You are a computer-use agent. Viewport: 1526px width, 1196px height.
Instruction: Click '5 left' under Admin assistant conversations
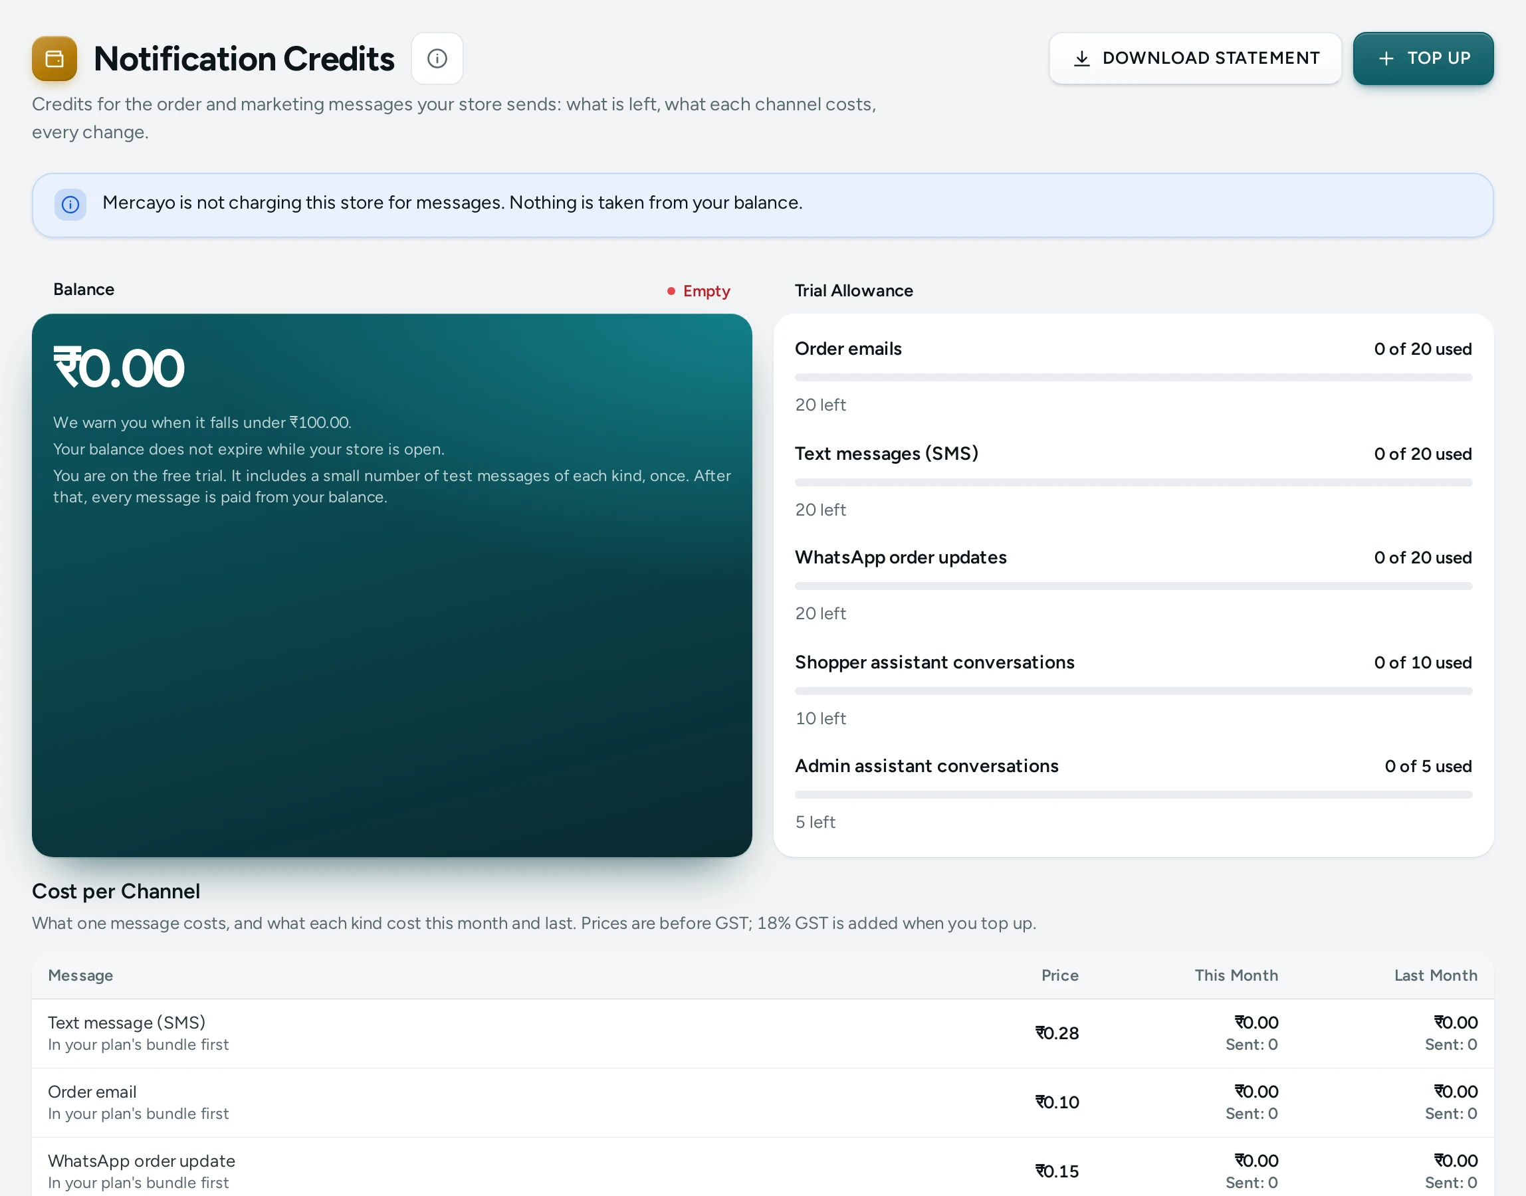point(816,822)
